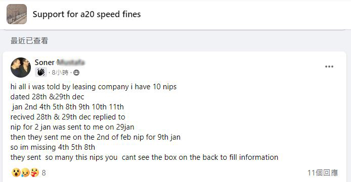Open the three-dot post options menu

[329, 67]
